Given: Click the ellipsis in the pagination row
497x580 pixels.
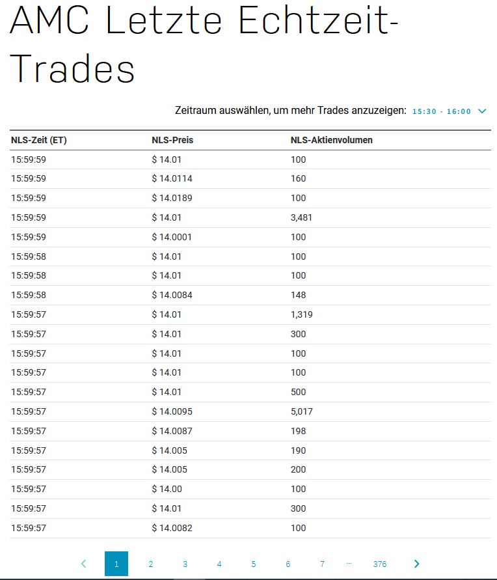Looking at the screenshot, I should click(x=349, y=564).
